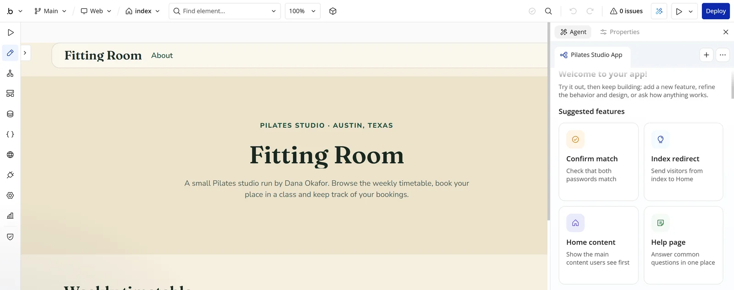Click the Undo arrow

coord(573,11)
